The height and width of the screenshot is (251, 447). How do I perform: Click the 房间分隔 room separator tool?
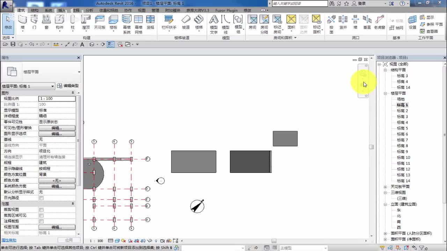[264, 24]
